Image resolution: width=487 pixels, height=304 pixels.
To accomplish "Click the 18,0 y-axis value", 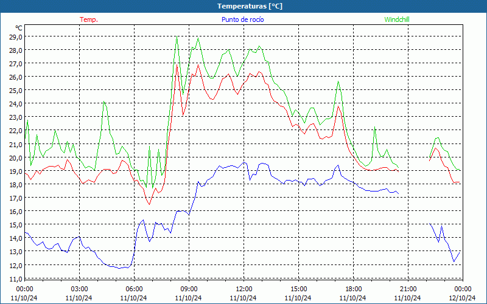I will coord(16,184).
